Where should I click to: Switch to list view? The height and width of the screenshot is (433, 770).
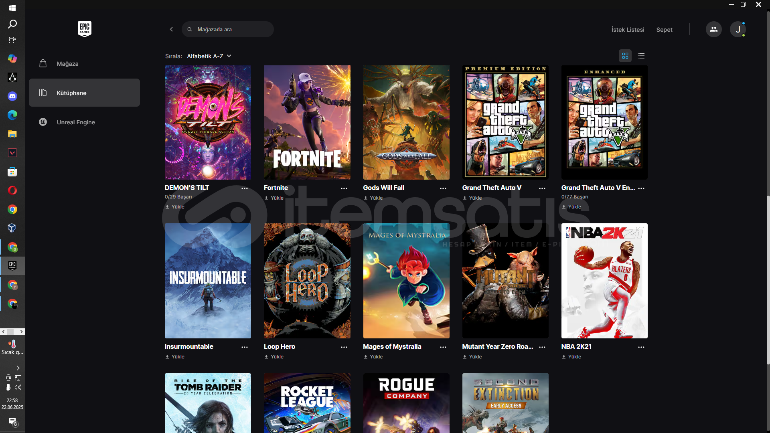641,56
